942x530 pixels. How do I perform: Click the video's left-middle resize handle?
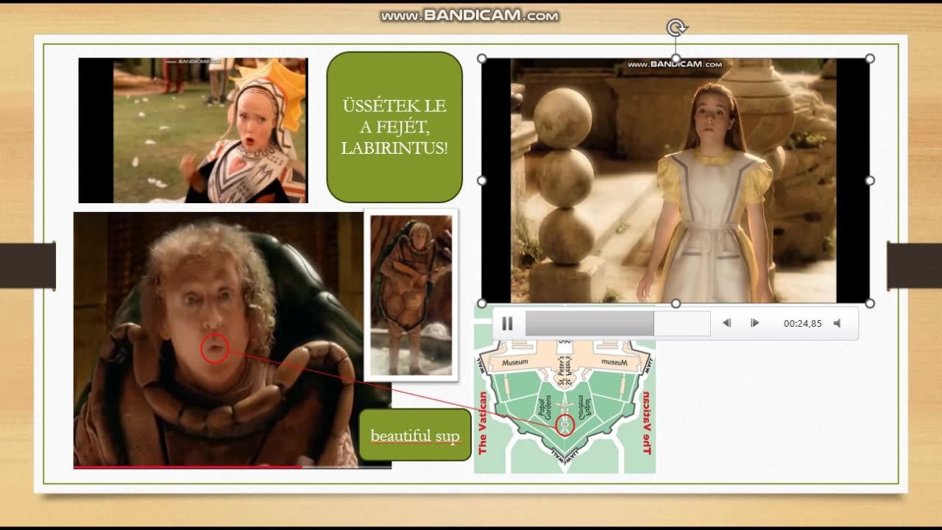tap(481, 180)
